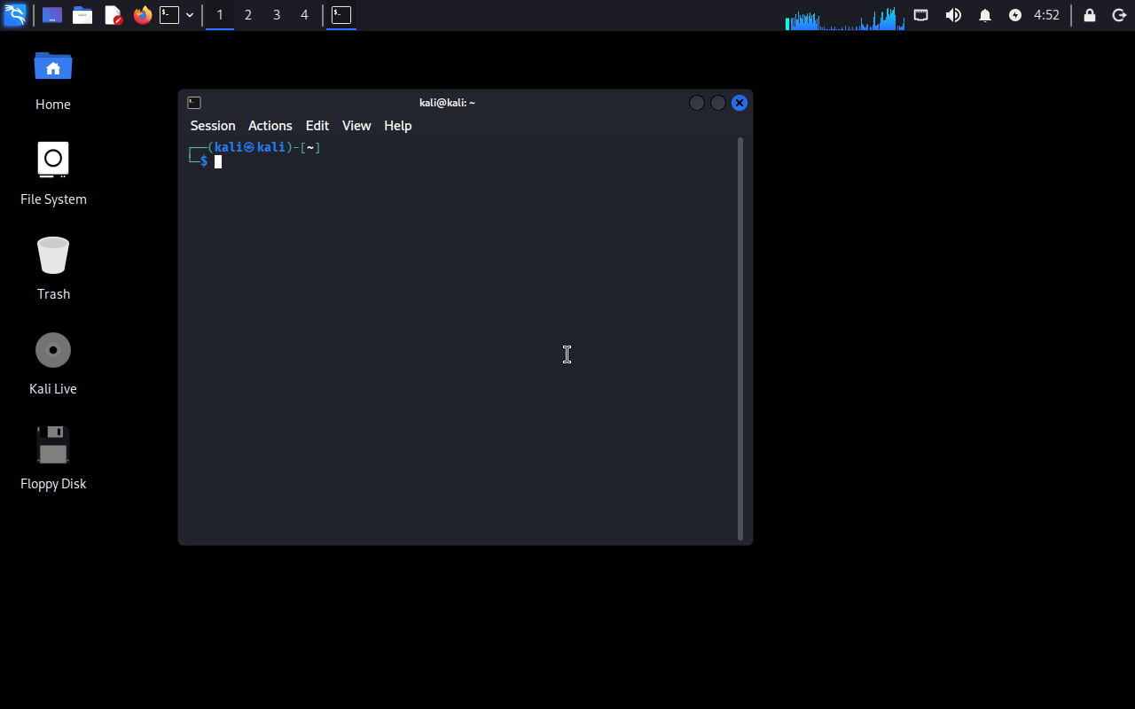The width and height of the screenshot is (1135, 709).
Task: Click the network connection icon
Action: (921, 15)
